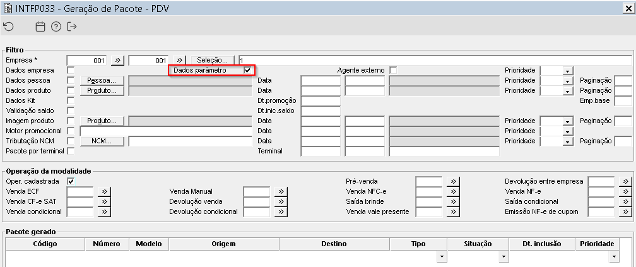Uncheck the Dados parâmetro checkbox
This screenshot has height=267, width=636.
(247, 70)
